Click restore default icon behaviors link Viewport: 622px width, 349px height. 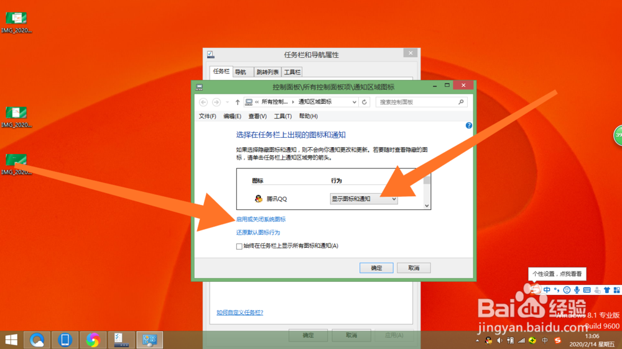pos(258,232)
